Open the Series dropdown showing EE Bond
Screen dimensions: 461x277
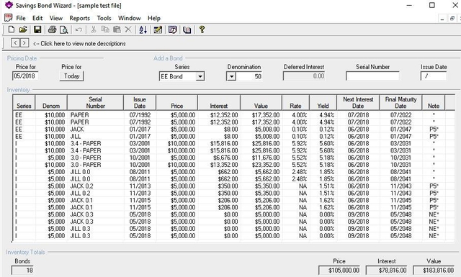pyautogui.click(x=200, y=77)
